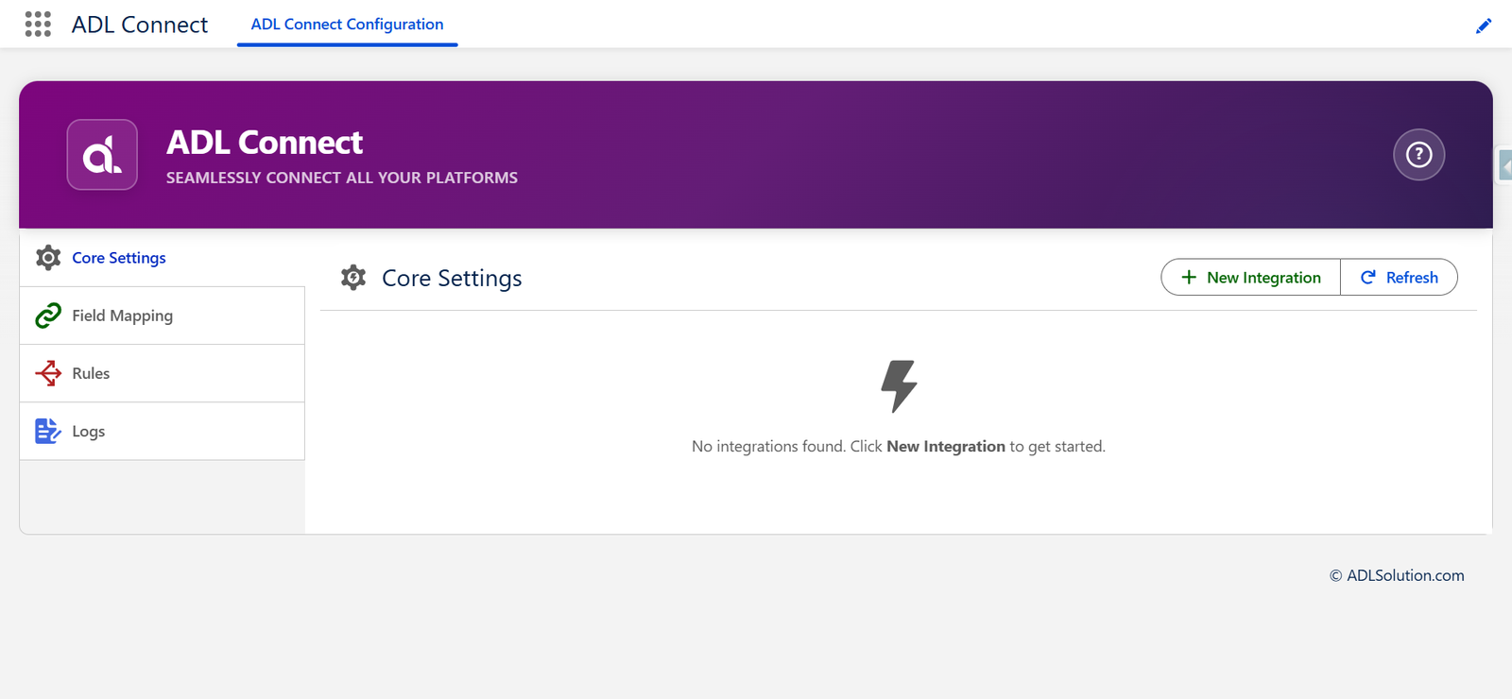Click the ADL Connect logo tile

[x=102, y=154]
